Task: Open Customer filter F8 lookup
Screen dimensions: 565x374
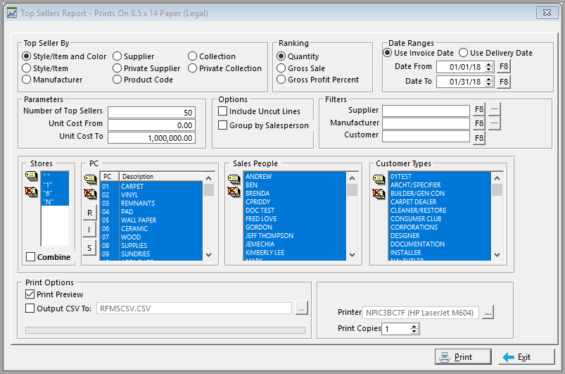Action: click(x=479, y=138)
